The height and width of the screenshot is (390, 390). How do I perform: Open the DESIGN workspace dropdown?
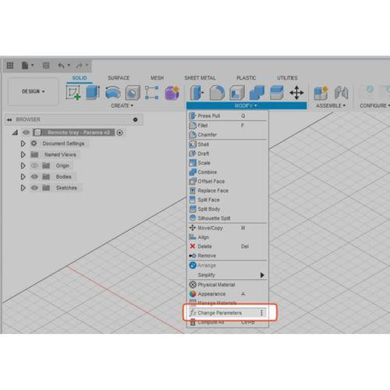(x=33, y=91)
